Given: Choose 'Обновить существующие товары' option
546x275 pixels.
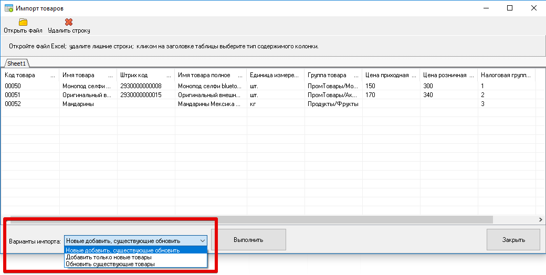Looking at the screenshot, I should coord(110,264).
